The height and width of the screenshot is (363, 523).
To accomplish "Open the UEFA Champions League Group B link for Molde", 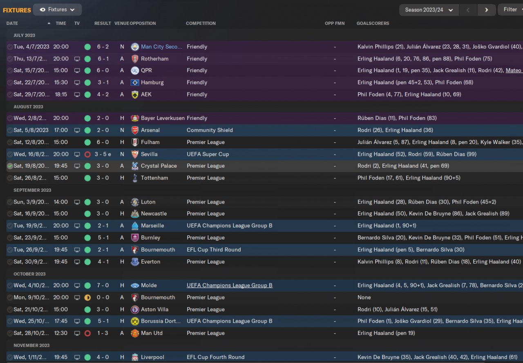I will pos(230,286).
